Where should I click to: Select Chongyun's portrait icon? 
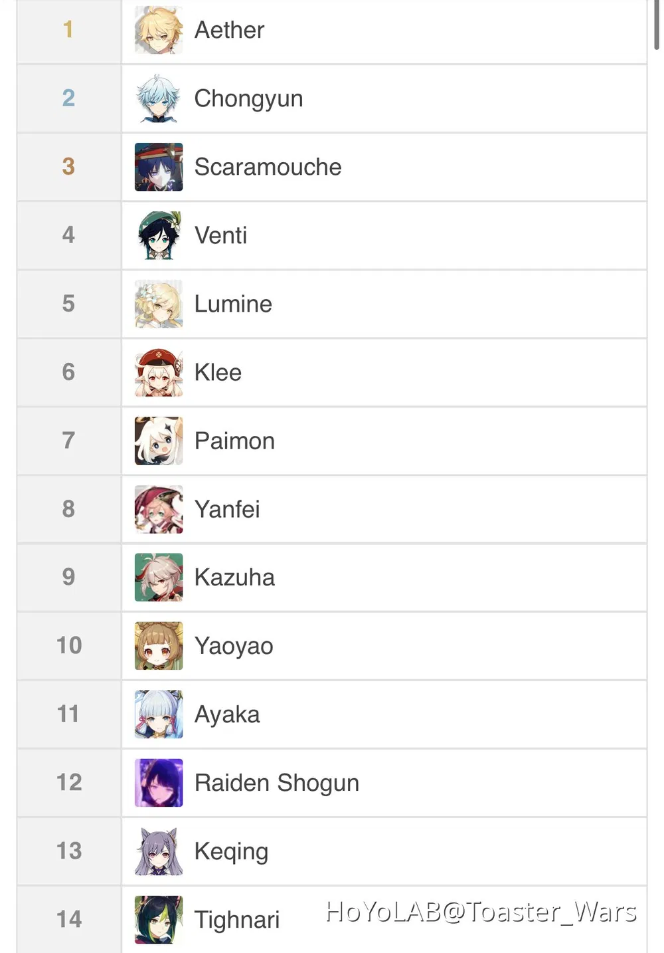159,98
